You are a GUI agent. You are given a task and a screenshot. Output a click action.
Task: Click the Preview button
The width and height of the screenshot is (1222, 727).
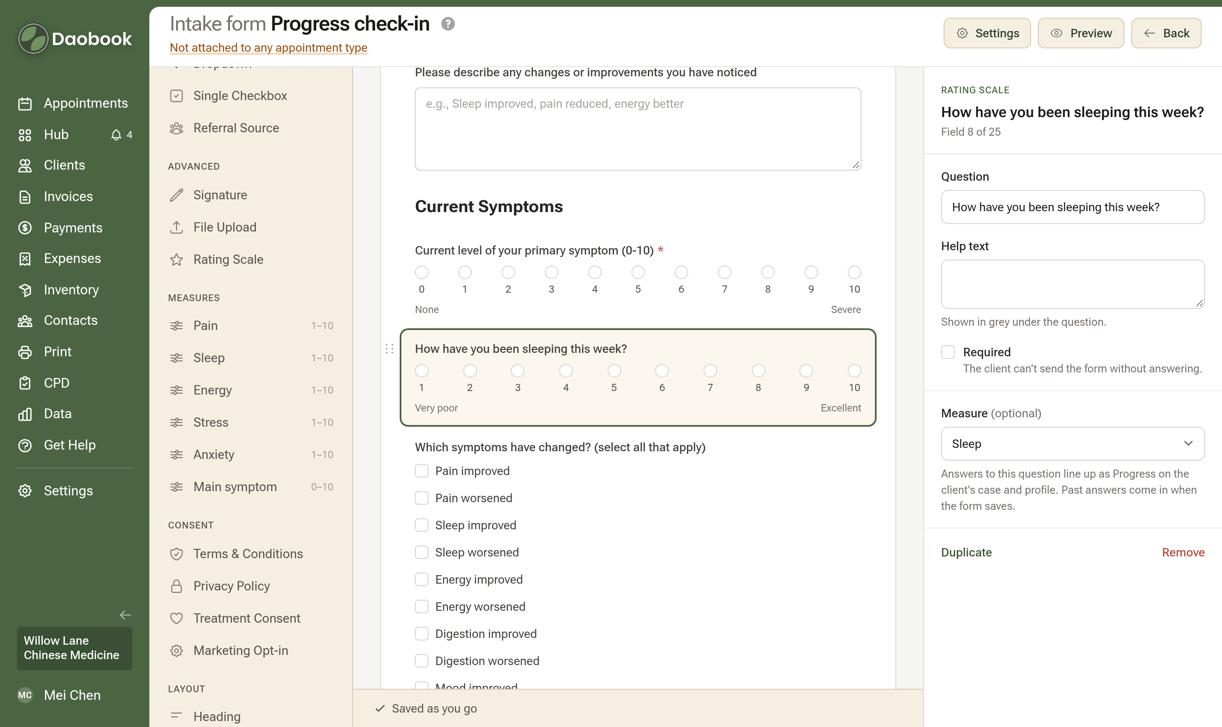point(1080,34)
